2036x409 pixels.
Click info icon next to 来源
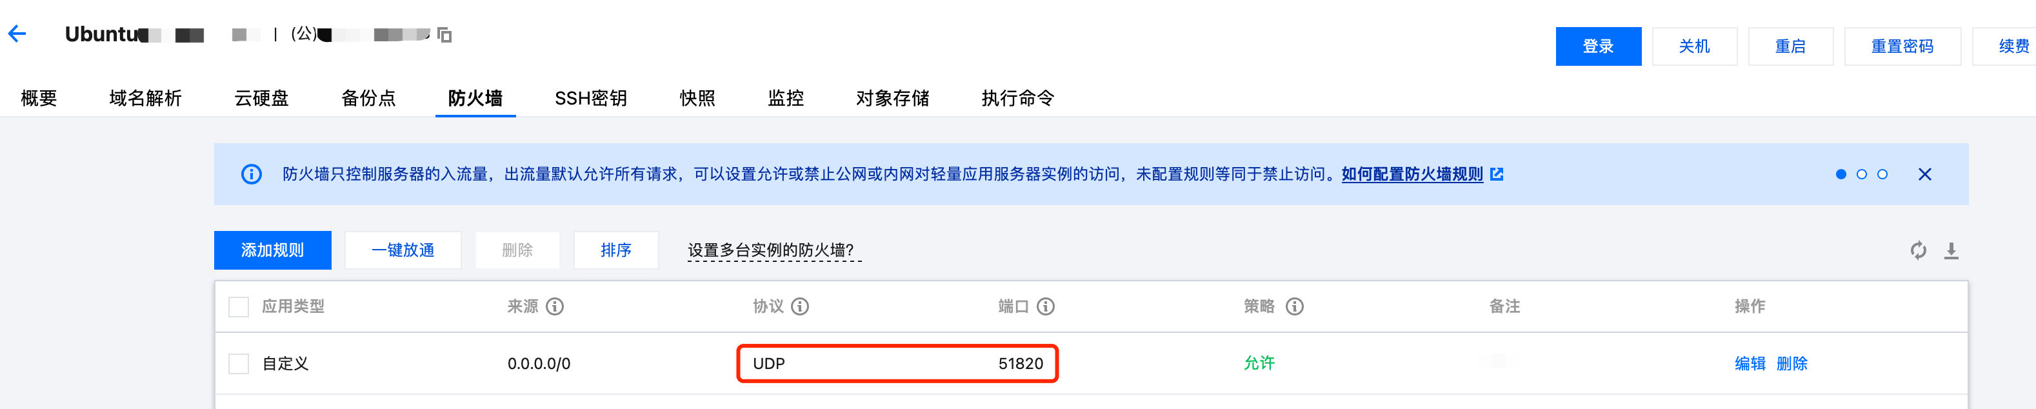555,306
